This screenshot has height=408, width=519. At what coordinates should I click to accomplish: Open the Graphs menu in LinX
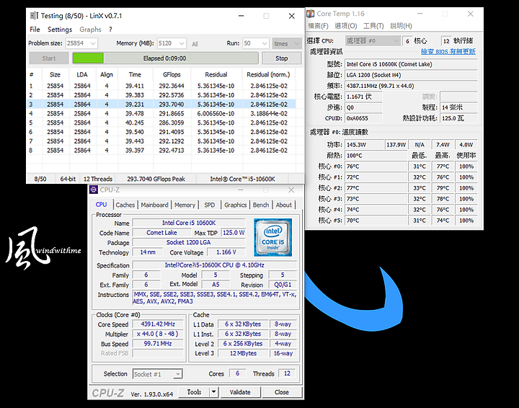pos(90,30)
